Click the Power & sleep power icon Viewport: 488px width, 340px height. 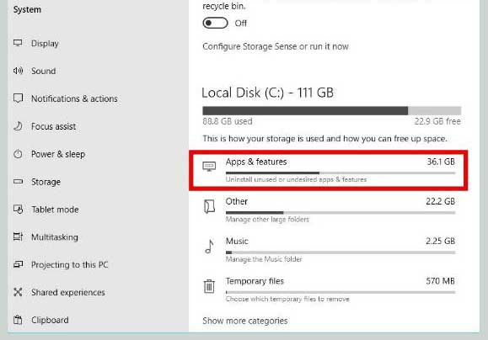pyautogui.click(x=18, y=154)
